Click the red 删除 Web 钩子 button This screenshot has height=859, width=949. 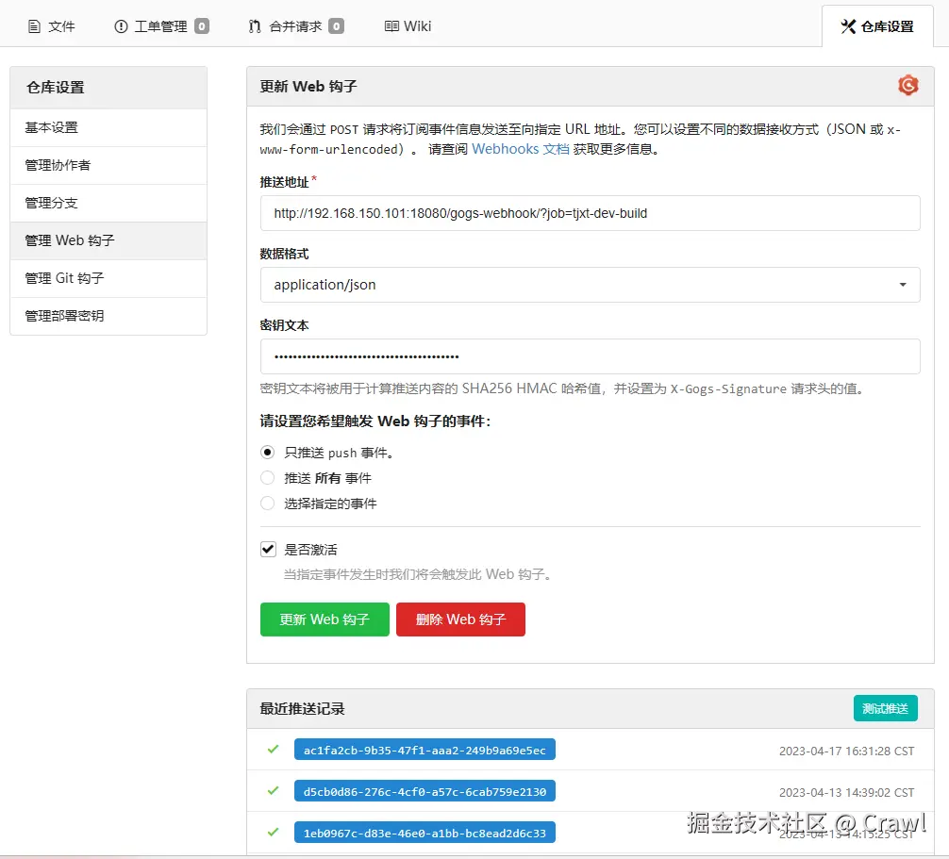click(x=460, y=619)
